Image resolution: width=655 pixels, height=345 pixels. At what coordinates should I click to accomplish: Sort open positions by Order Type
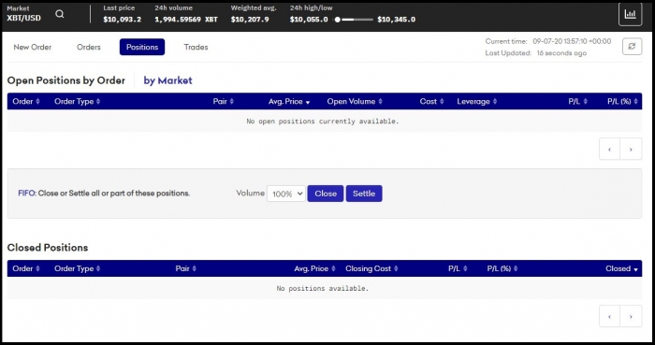[x=77, y=101]
